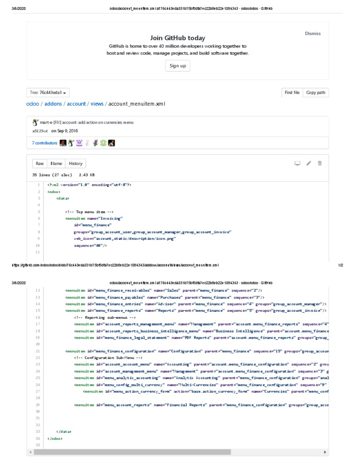Click the green pixel contributor avatar

[x=103, y=143]
